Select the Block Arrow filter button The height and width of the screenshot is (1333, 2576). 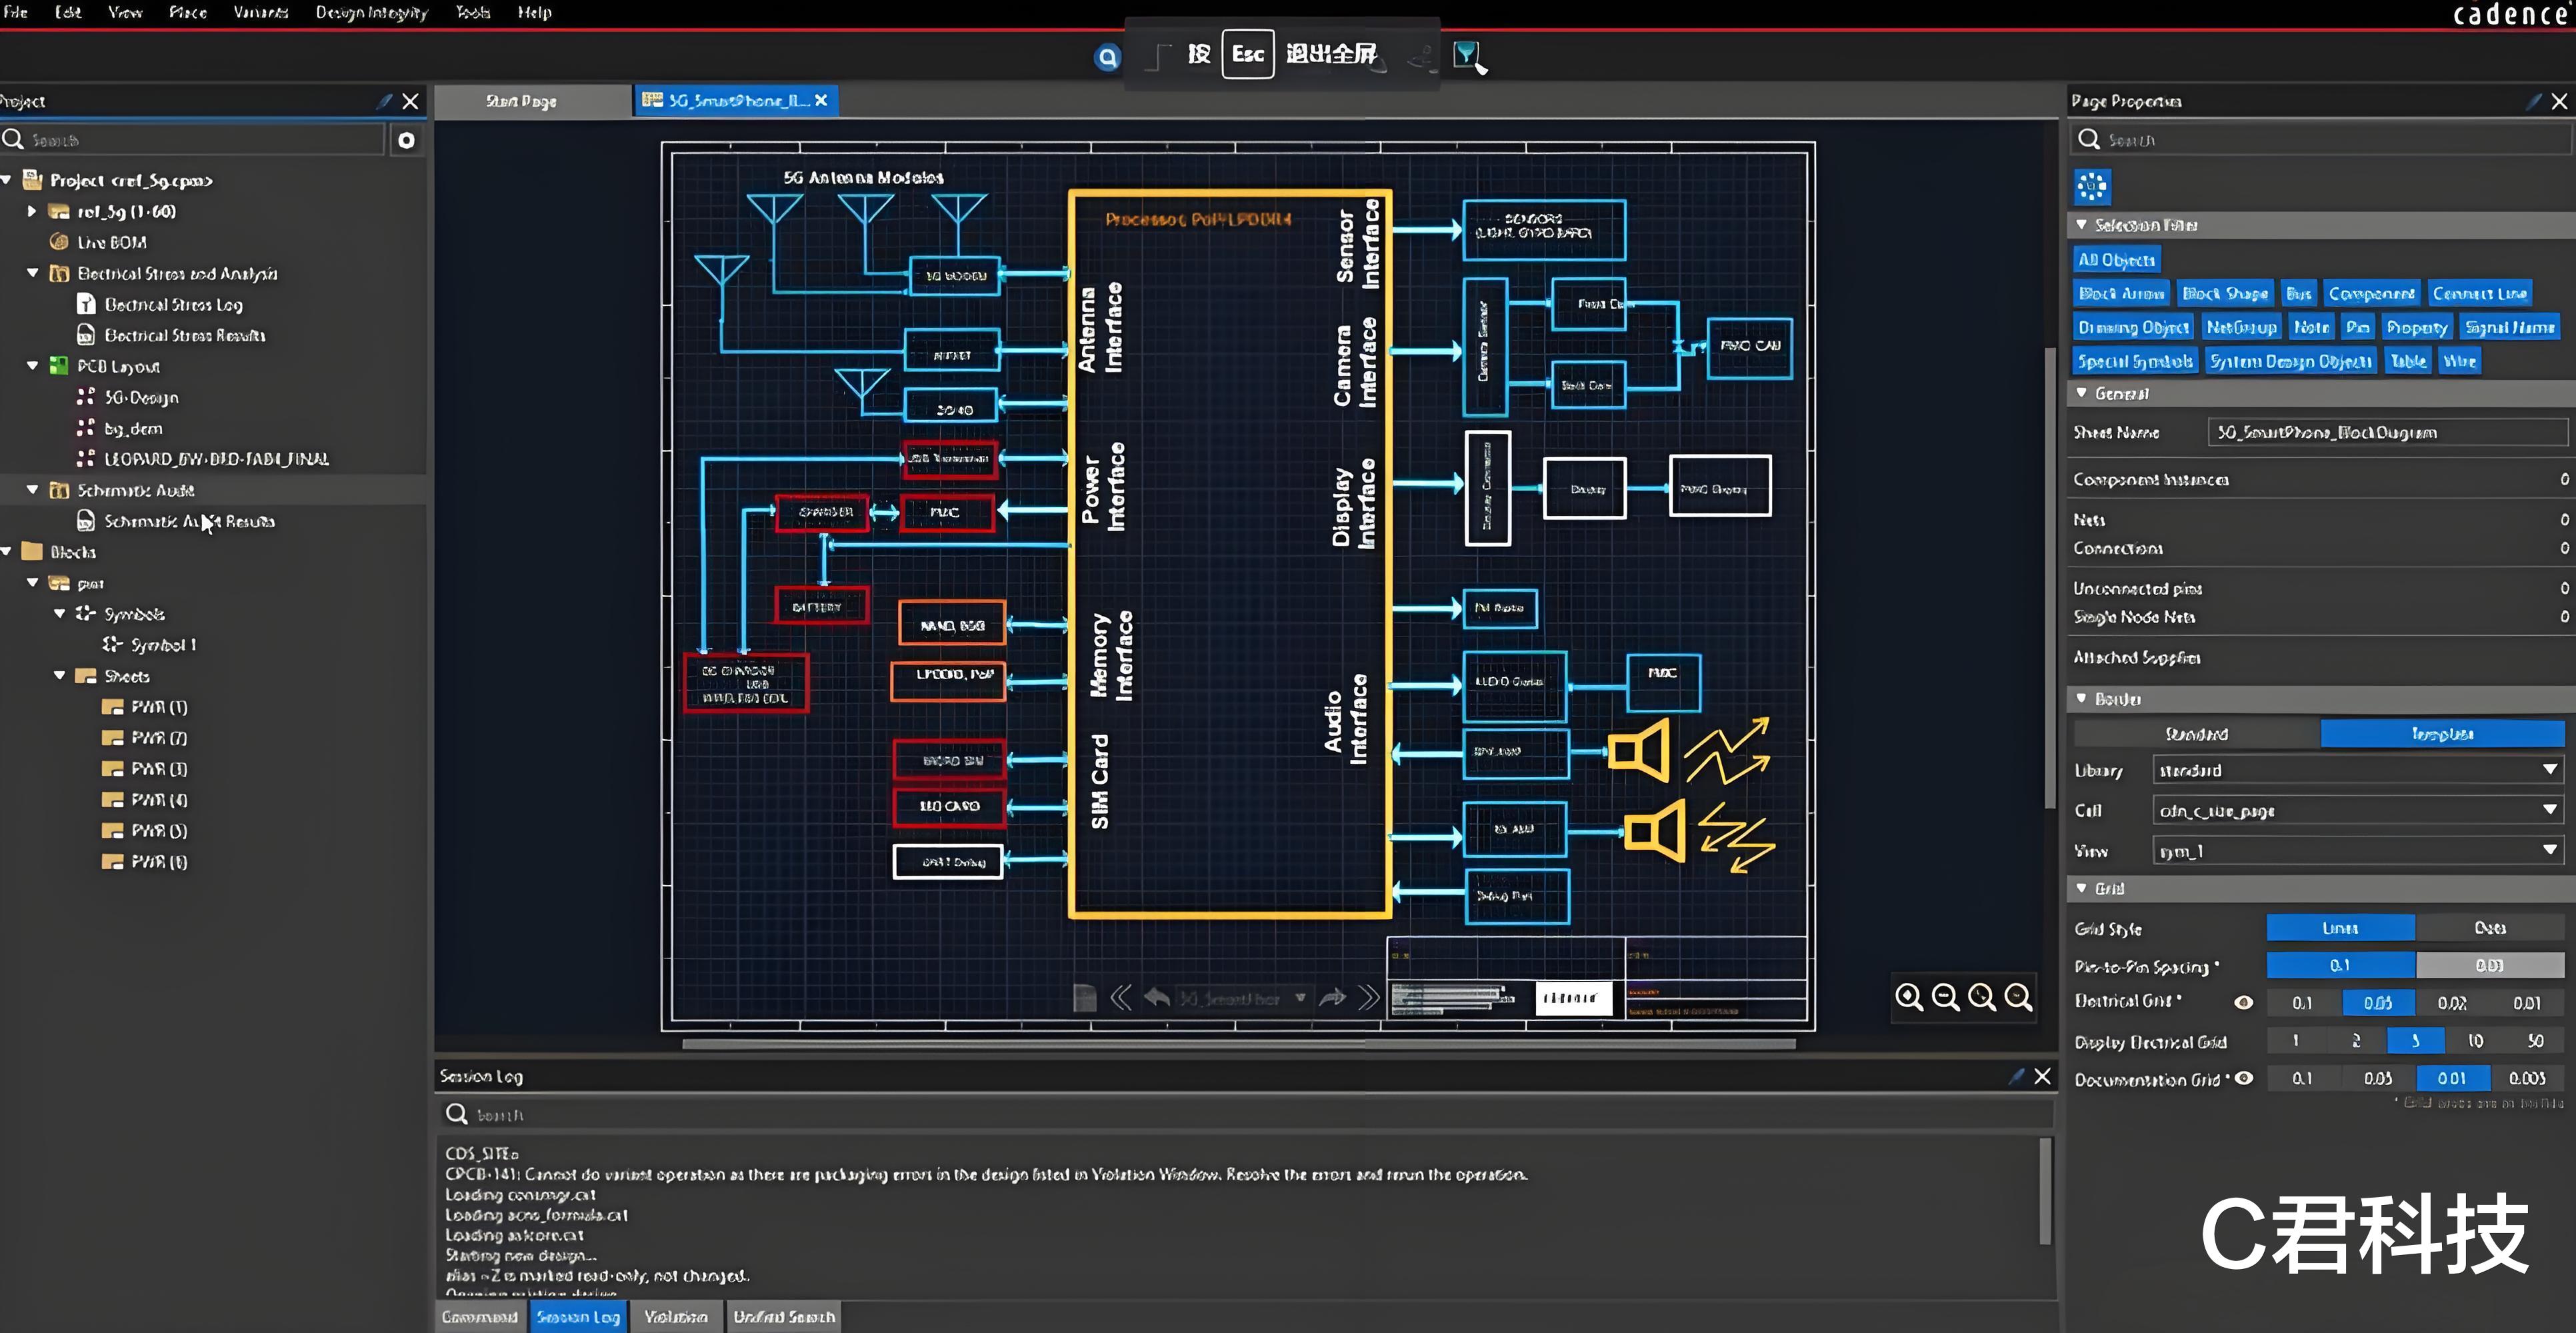click(x=2121, y=294)
